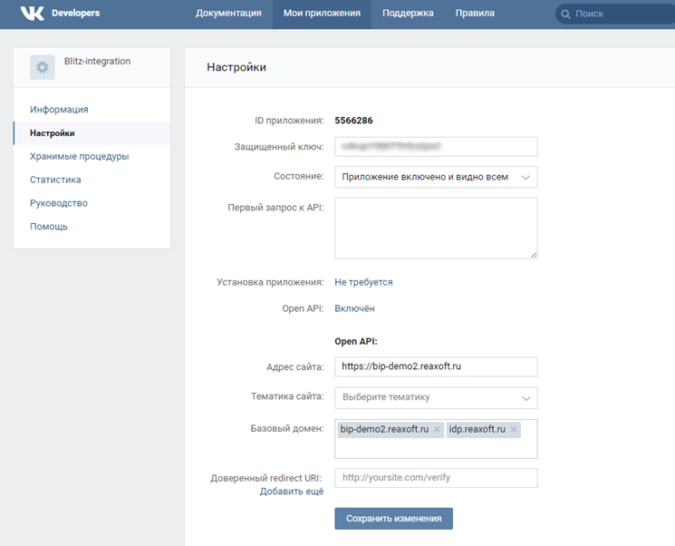Click the search magnifier icon
The image size is (675, 546).
566,15
